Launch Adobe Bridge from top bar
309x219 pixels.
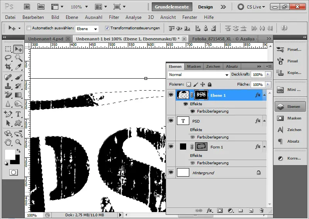pos(27,7)
